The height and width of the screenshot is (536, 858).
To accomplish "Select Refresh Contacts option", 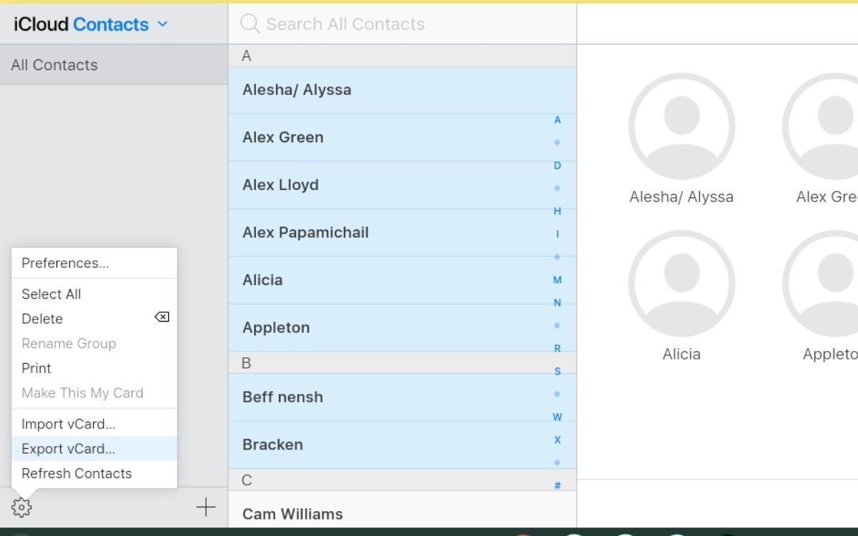I will (77, 473).
